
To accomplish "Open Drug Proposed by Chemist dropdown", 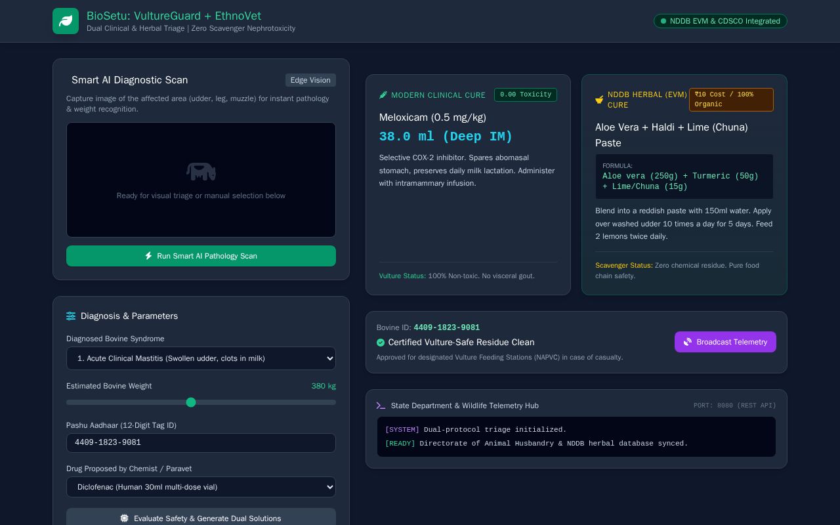I will pyautogui.click(x=201, y=487).
